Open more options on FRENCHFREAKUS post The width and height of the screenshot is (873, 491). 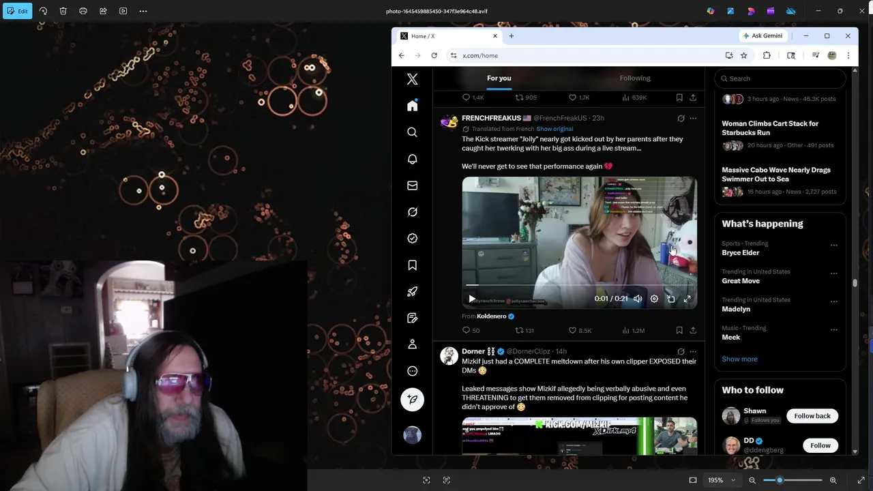coord(693,119)
